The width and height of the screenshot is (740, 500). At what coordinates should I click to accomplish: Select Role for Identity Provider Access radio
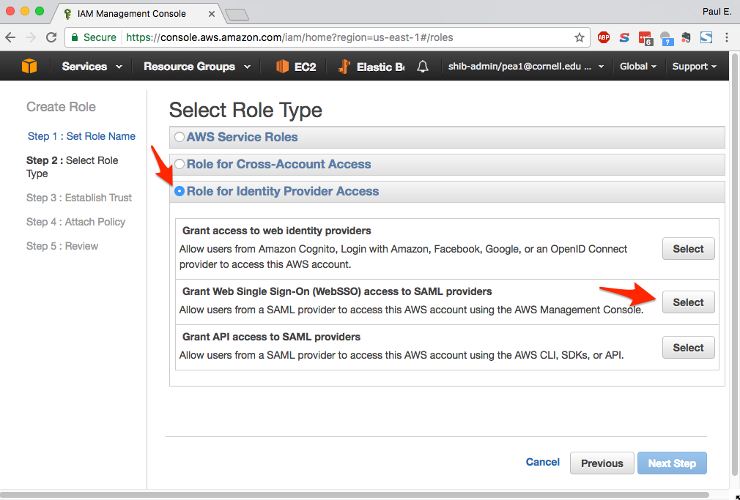pyautogui.click(x=180, y=192)
